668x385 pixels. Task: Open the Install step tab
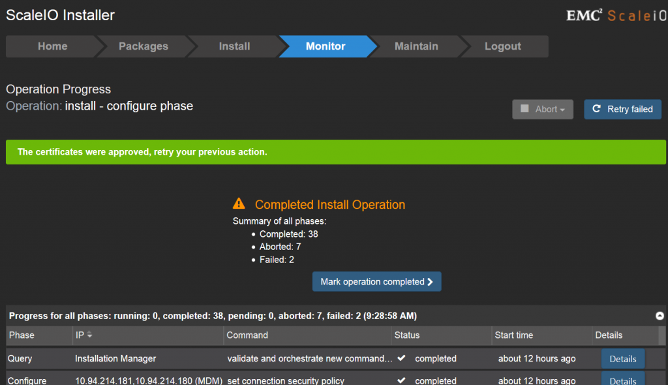[x=234, y=46]
